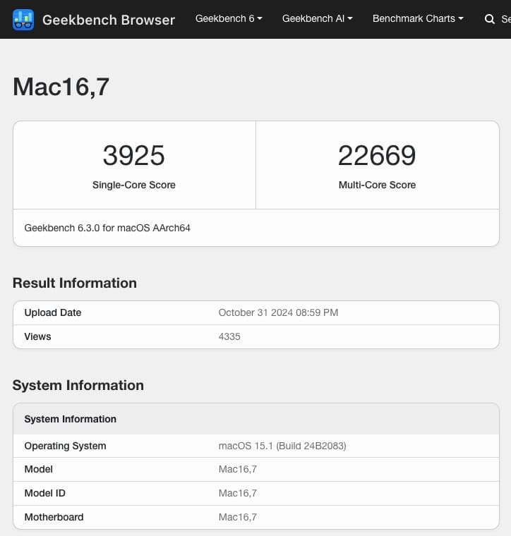Open the search magnifier icon

(x=490, y=19)
